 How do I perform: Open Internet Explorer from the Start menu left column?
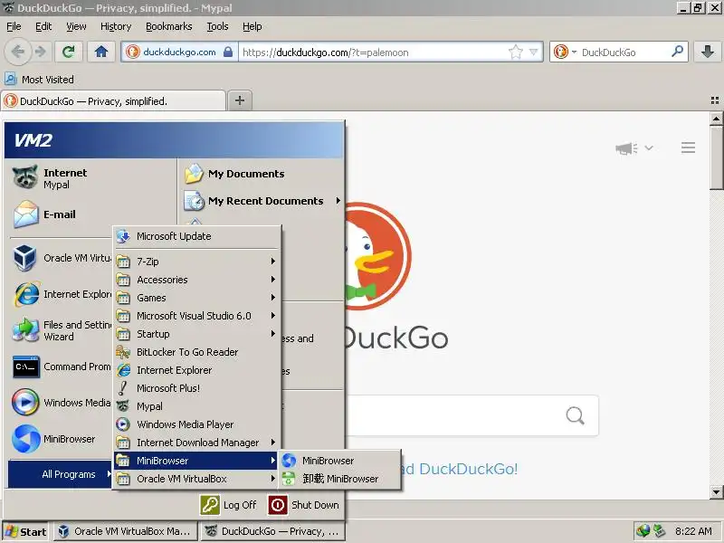click(61, 294)
